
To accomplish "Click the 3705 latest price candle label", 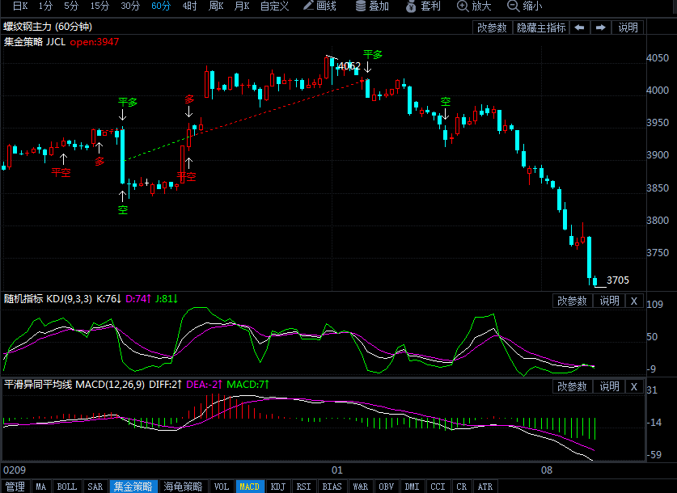I will click(x=617, y=280).
